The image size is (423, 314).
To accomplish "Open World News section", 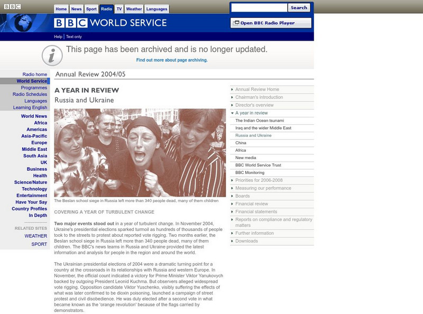I will pos(34,116).
